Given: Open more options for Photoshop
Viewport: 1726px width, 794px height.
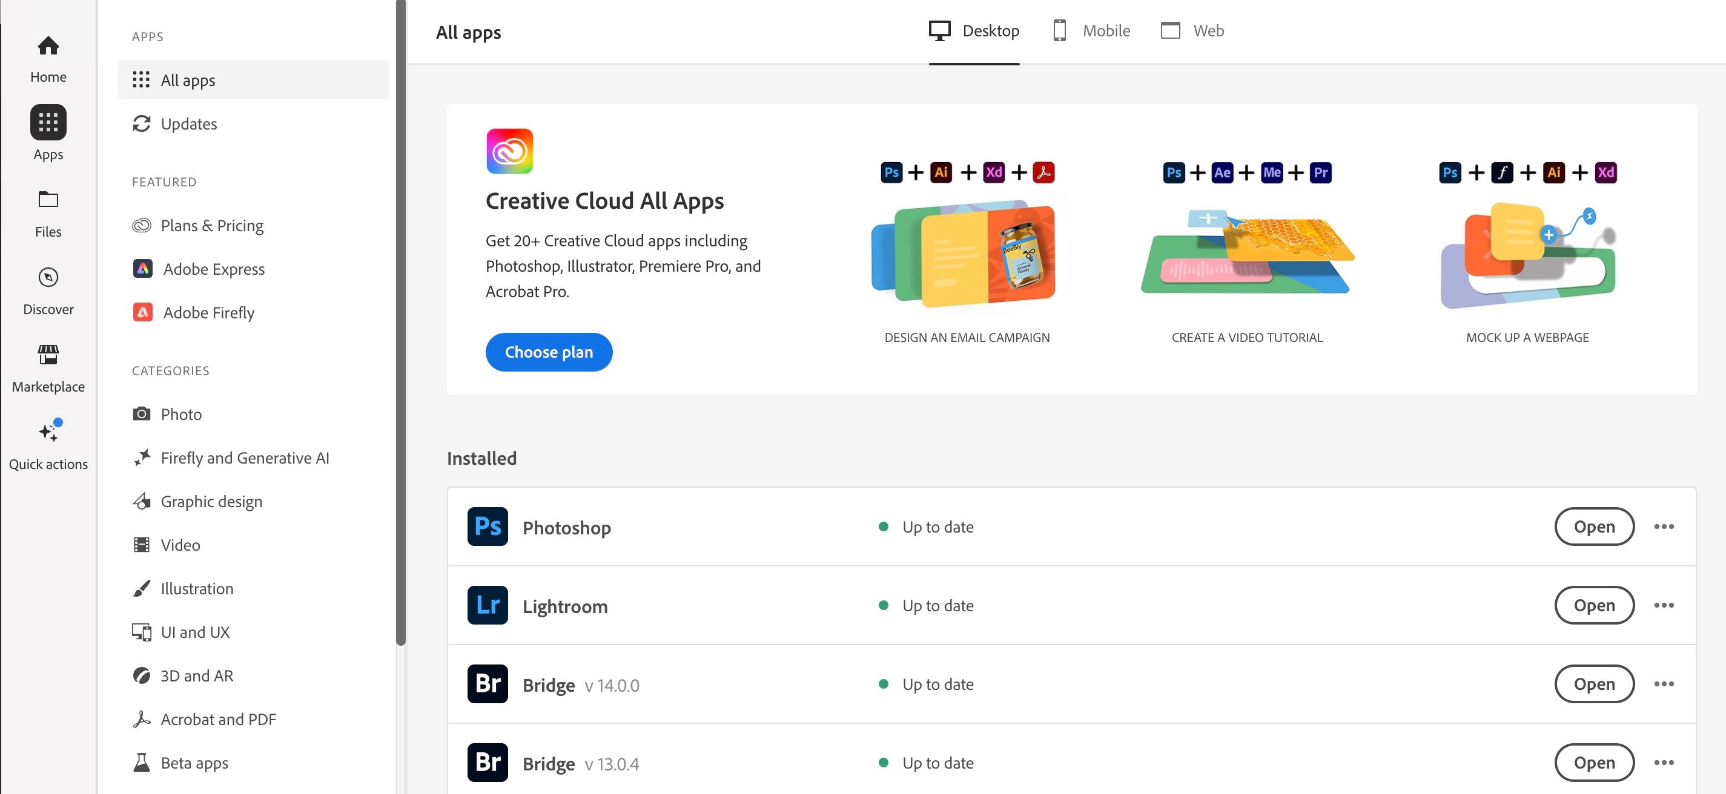Looking at the screenshot, I should [1664, 527].
